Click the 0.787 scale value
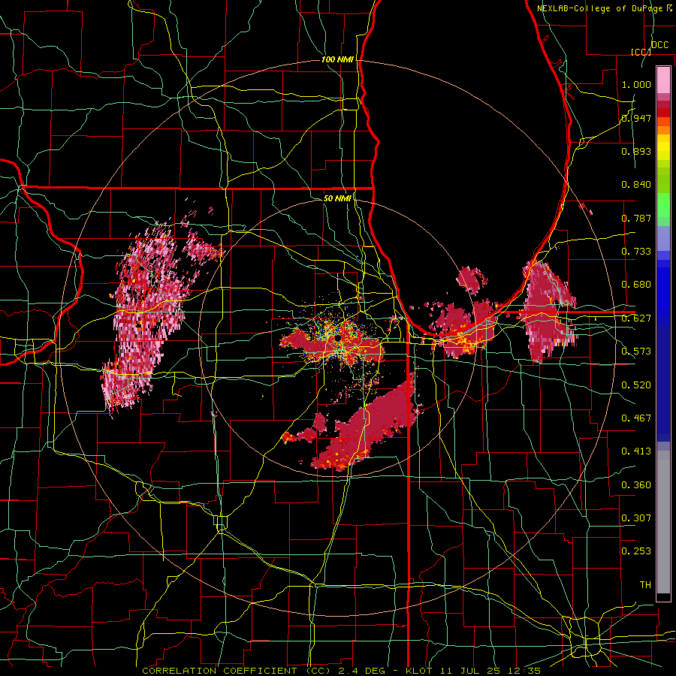Viewport: 676px width, 676px height. tap(636, 218)
